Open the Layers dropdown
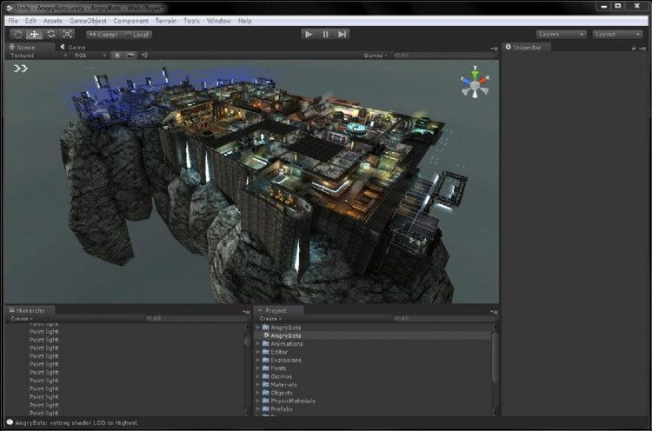Viewport: 652px width, 431px height. [561, 35]
